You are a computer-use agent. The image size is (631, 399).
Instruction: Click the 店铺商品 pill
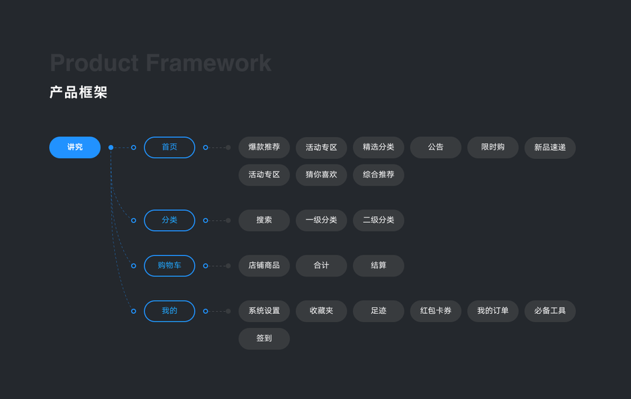(x=264, y=265)
